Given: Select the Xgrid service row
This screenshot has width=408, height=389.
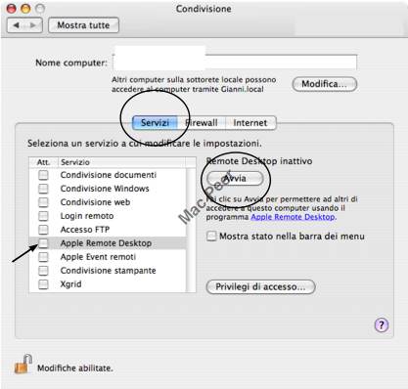Looking at the screenshot, I should pos(108,284).
